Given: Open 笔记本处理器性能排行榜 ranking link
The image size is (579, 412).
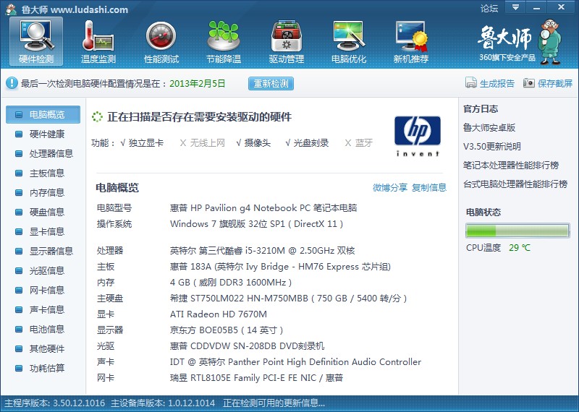Looking at the screenshot, I should [511, 166].
